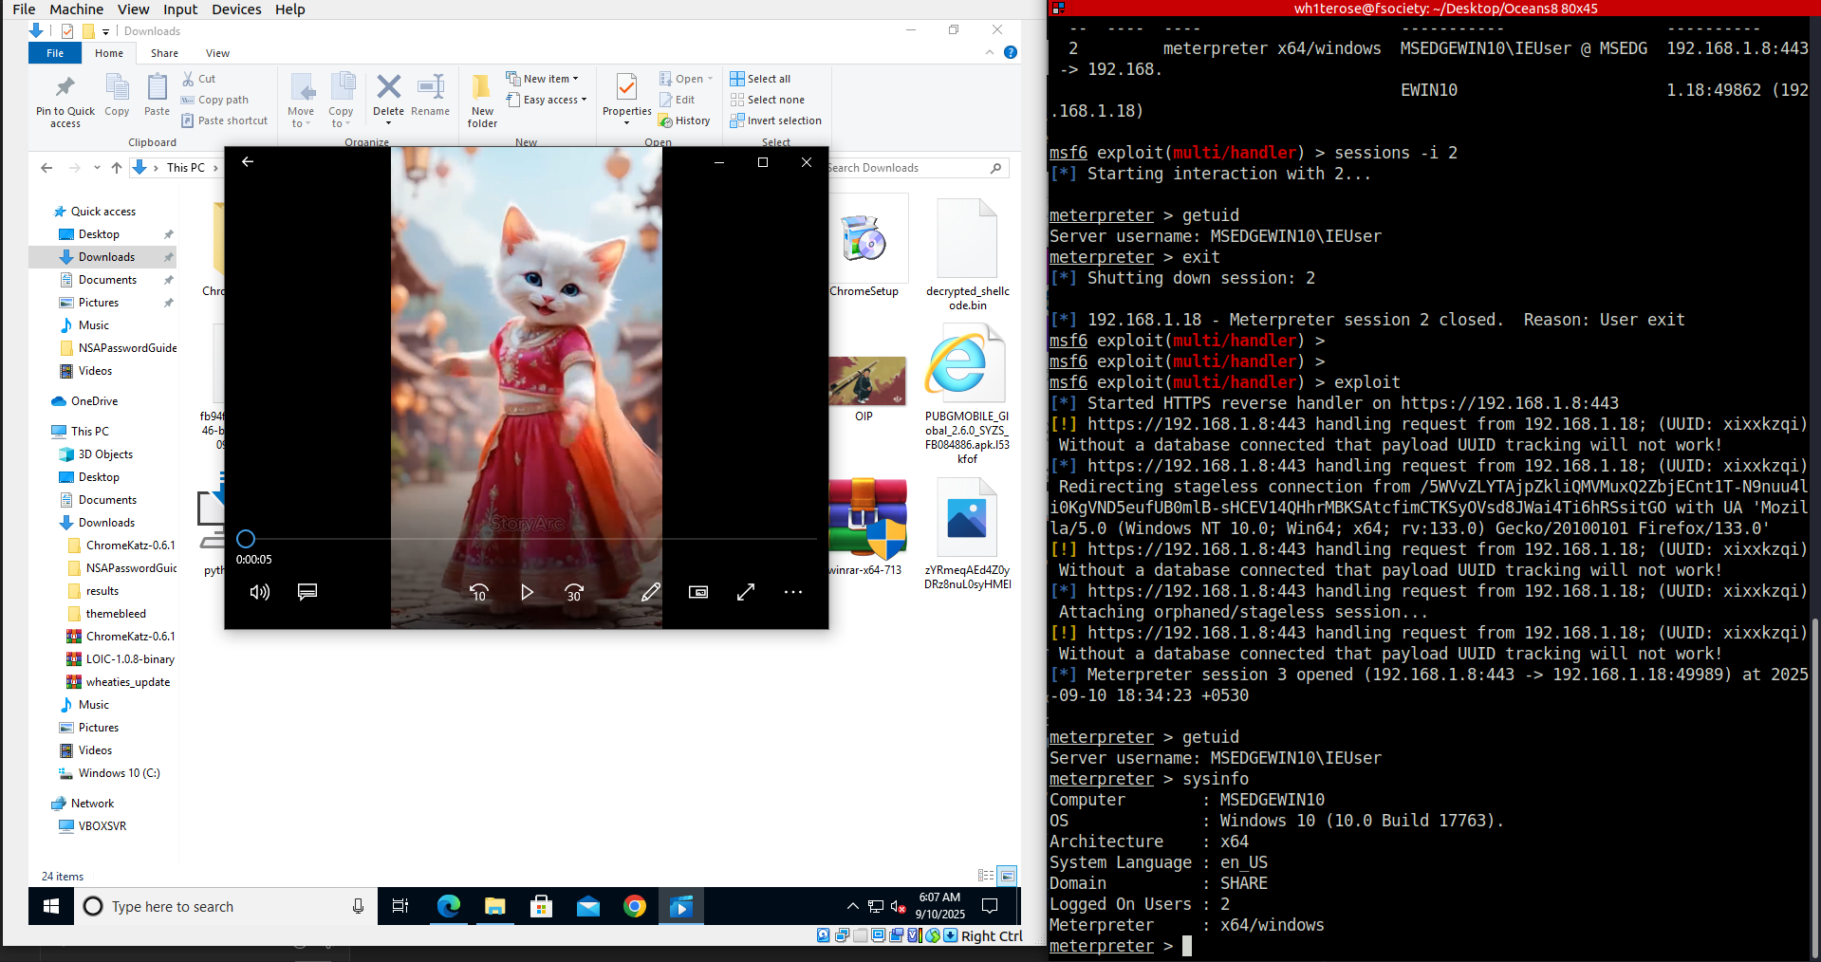Select the themebleed folder
The width and height of the screenshot is (1821, 962).
116,614
